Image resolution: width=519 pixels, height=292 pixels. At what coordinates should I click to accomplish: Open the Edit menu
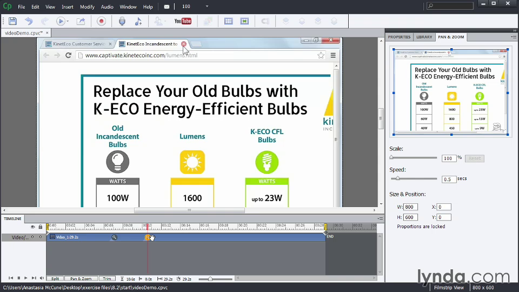point(35,6)
